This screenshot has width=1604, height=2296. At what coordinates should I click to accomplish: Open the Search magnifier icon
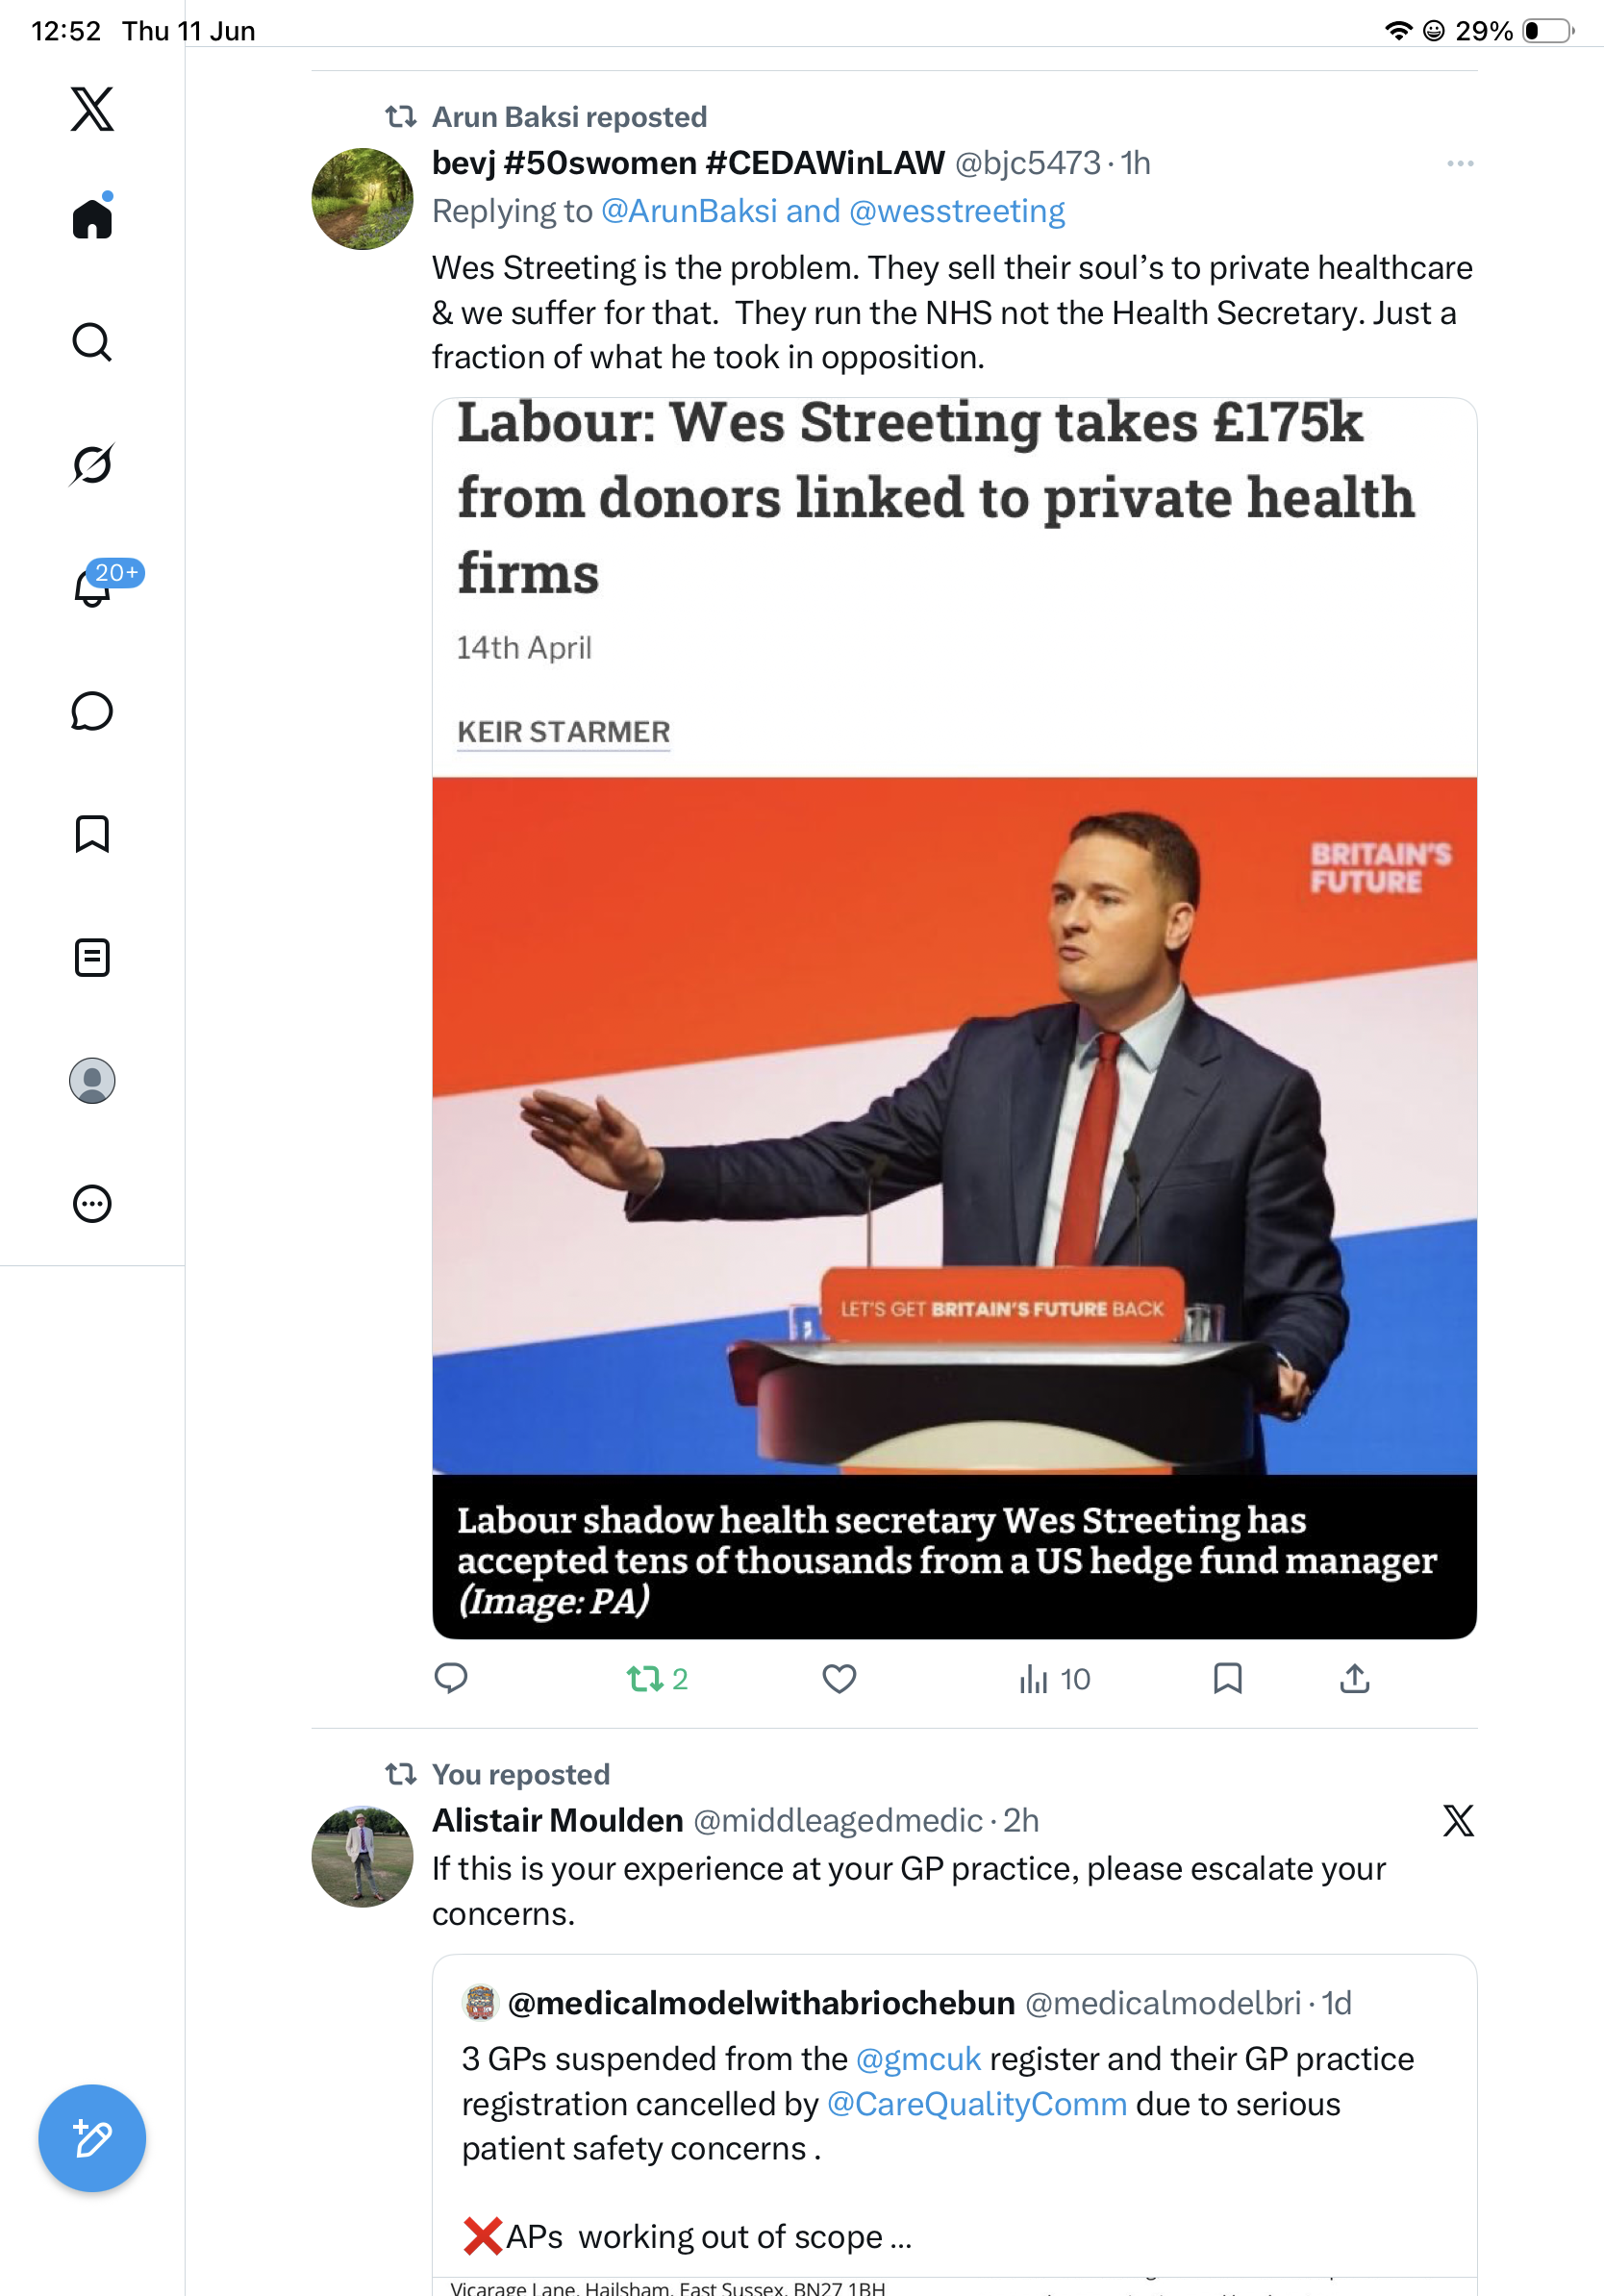92,342
